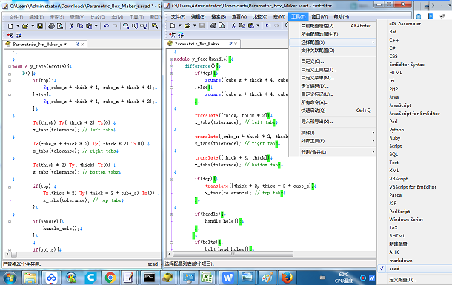Image resolution: width=452 pixels, height=285 pixels.
Task: Click the Undo arrow in the right window
Action: pos(268,26)
